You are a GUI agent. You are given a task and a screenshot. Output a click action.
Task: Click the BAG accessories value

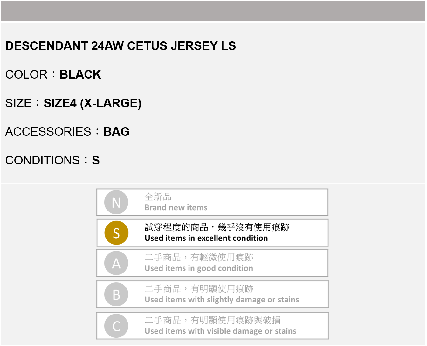tap(116, 132)
